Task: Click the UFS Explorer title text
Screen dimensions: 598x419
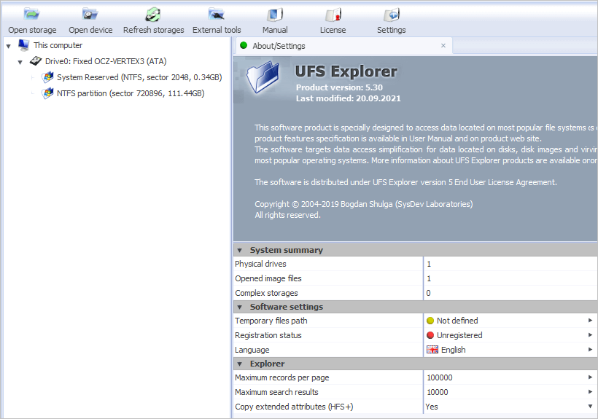Action: [346, 71]
